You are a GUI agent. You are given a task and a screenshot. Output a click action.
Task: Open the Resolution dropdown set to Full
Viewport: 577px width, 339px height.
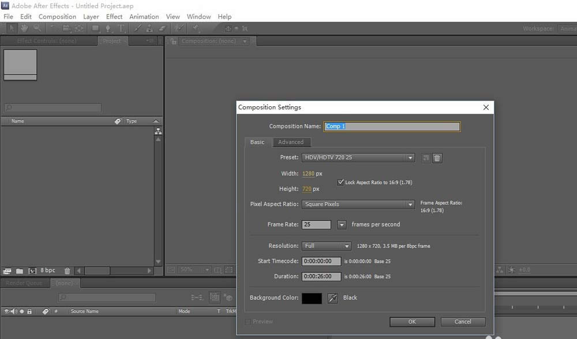point(326,246)
